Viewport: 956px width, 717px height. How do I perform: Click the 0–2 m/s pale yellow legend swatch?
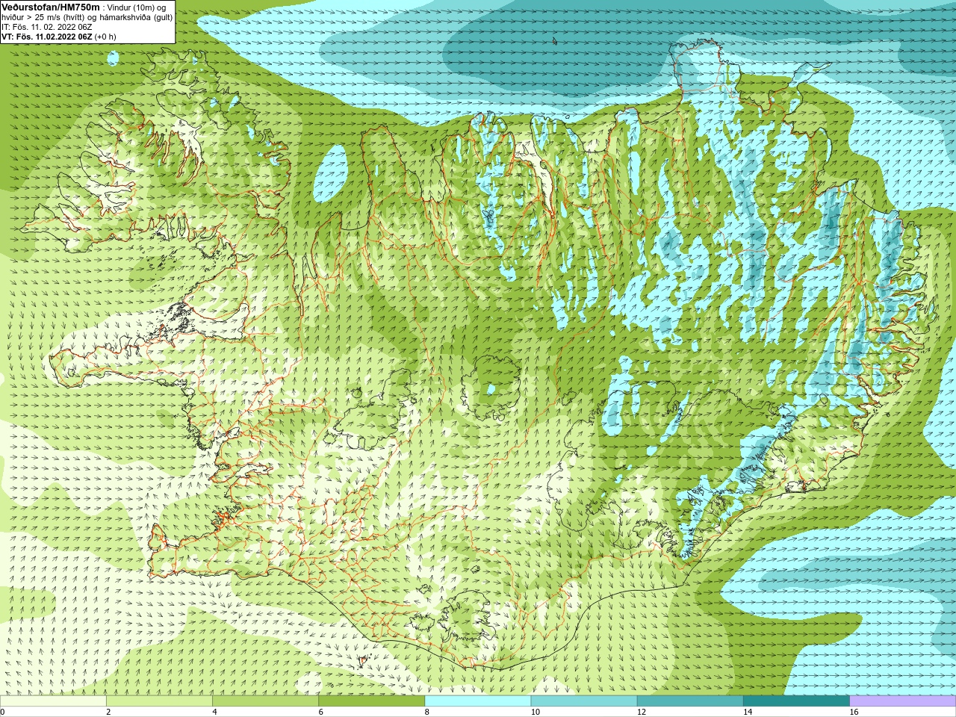(x=53, y=701)
